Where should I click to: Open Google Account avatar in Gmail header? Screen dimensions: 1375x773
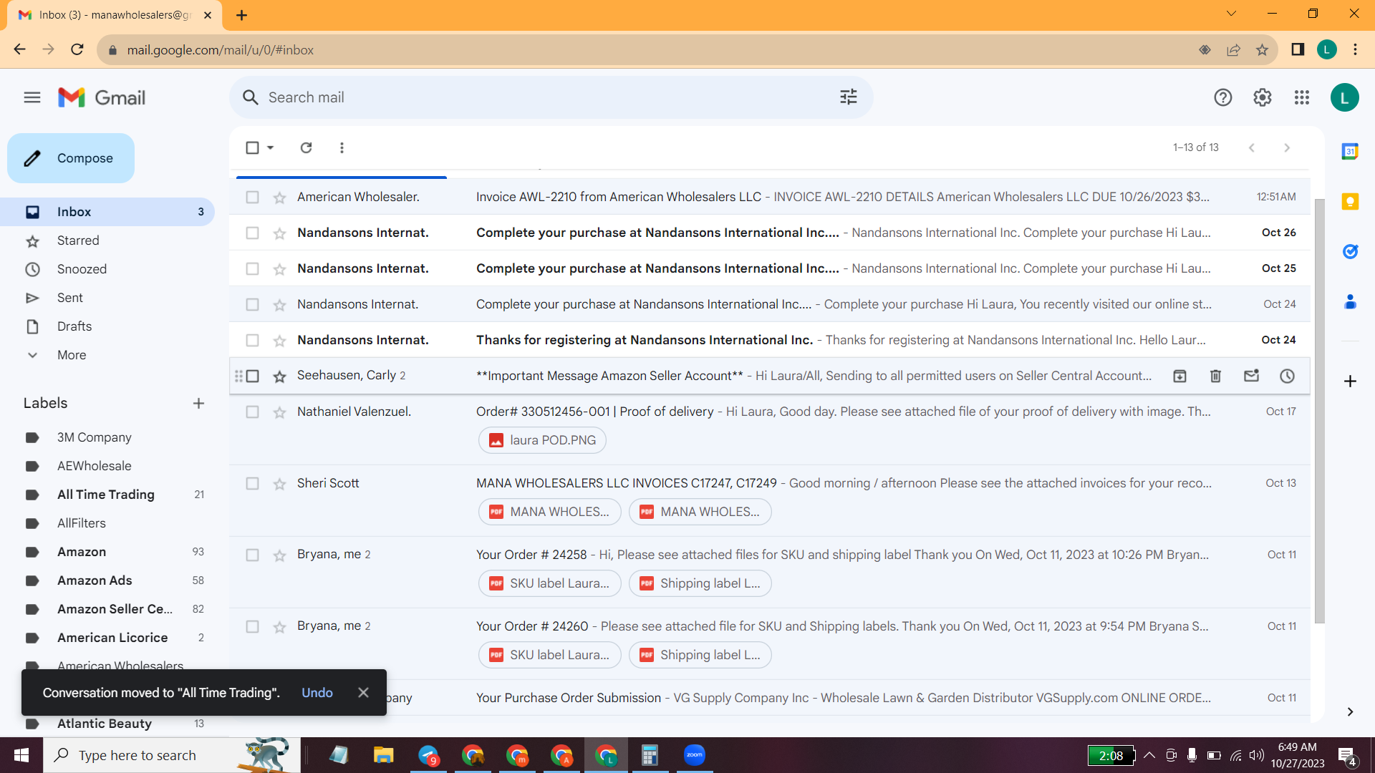coord(1345,97)
